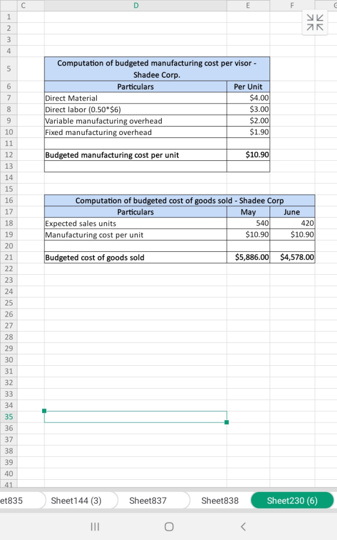Select the bold $10.90 total cell in row 12
The image size is (337, 540).
pyautogui.click(x=249, y=155)
